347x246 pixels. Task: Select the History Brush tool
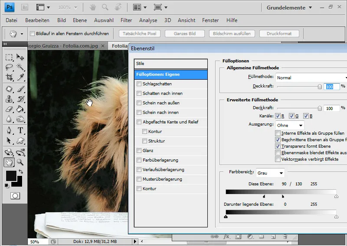[x=20, y=99]
